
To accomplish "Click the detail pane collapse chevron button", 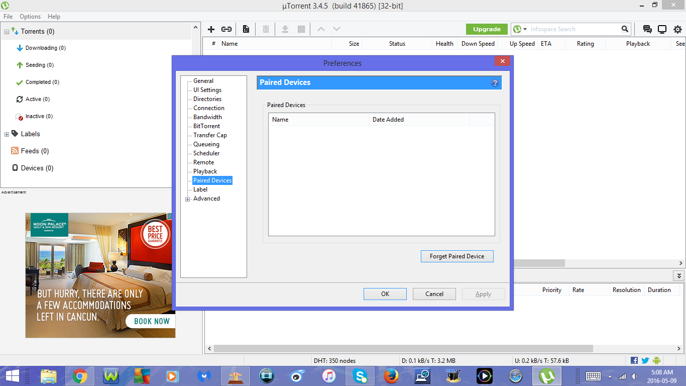I will pos(679,276).
